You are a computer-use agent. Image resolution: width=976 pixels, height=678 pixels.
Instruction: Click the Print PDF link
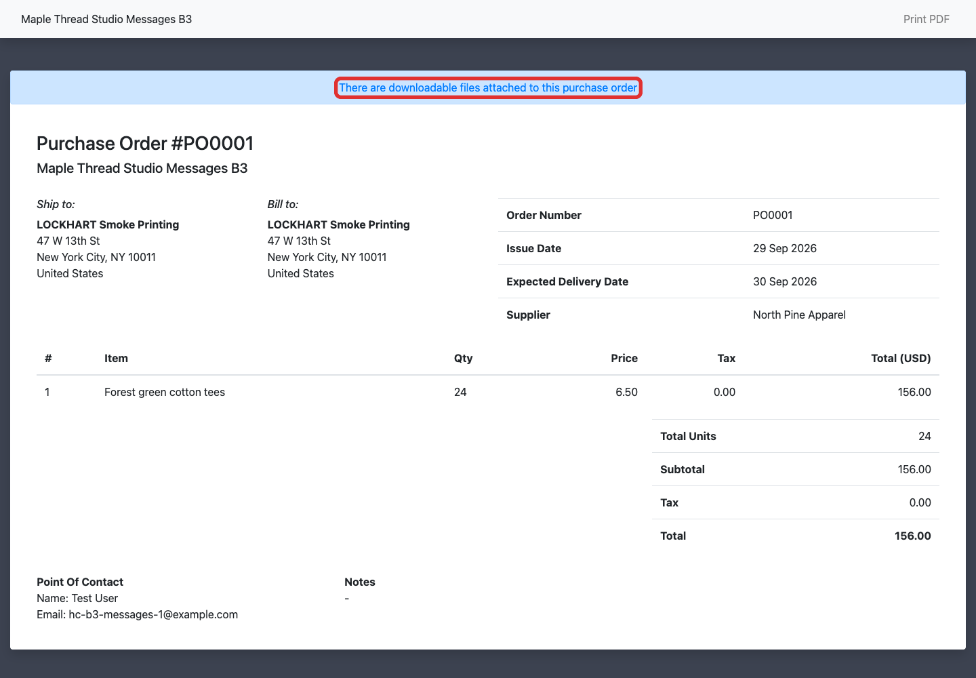pos(926,19)
